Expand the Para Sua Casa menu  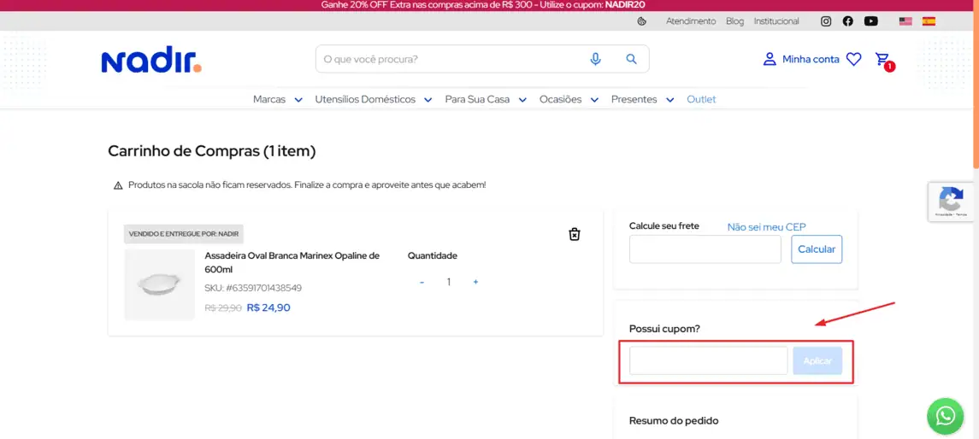point(485,99)
